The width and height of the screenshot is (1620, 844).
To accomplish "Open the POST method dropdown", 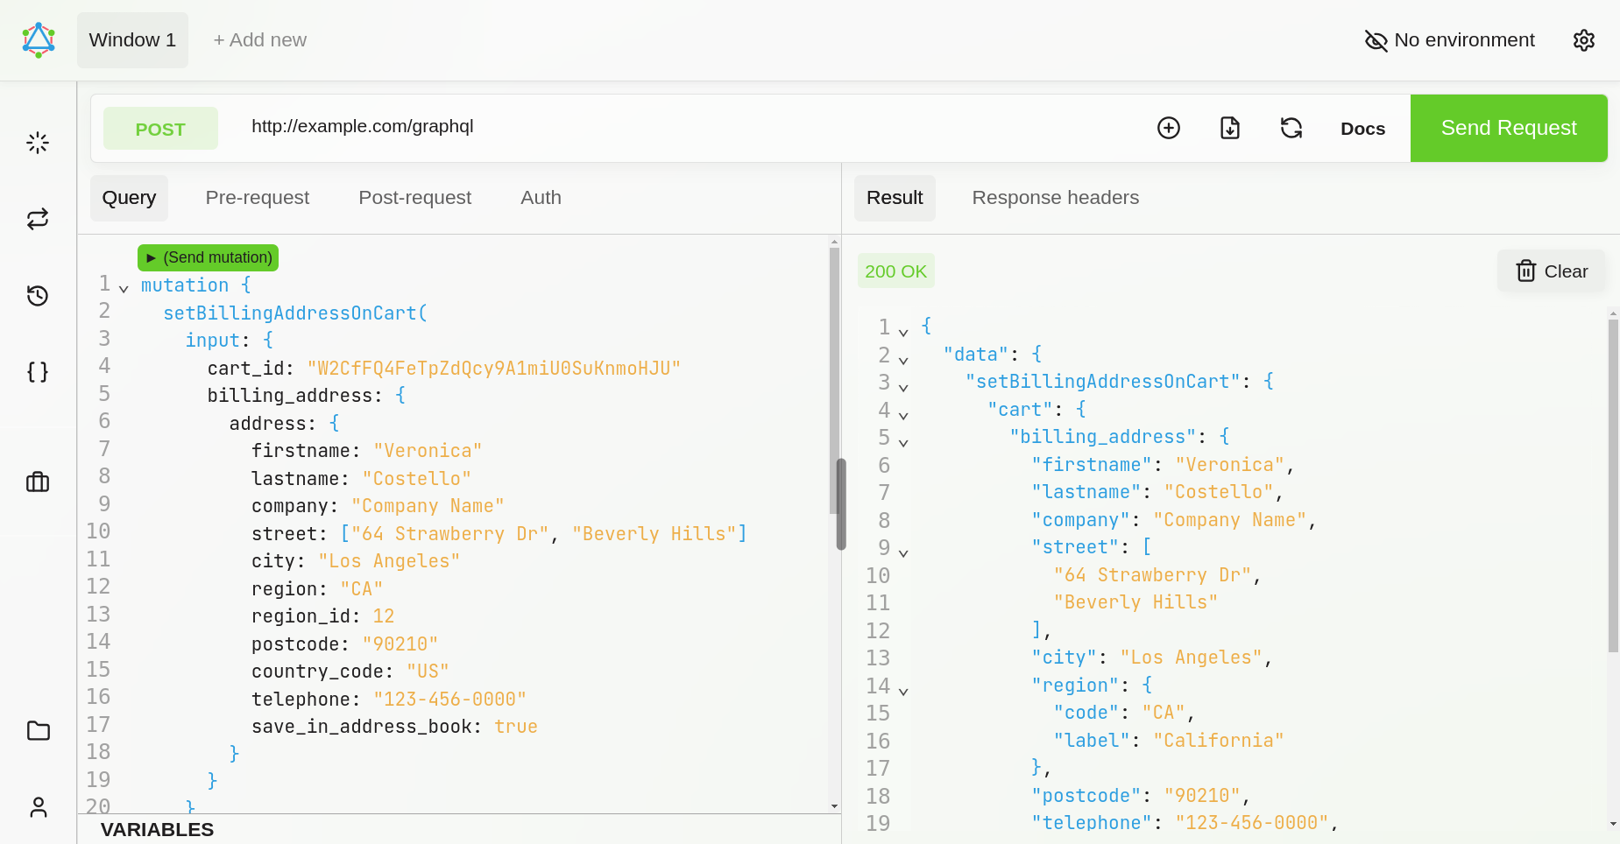I will coord(160,129).
